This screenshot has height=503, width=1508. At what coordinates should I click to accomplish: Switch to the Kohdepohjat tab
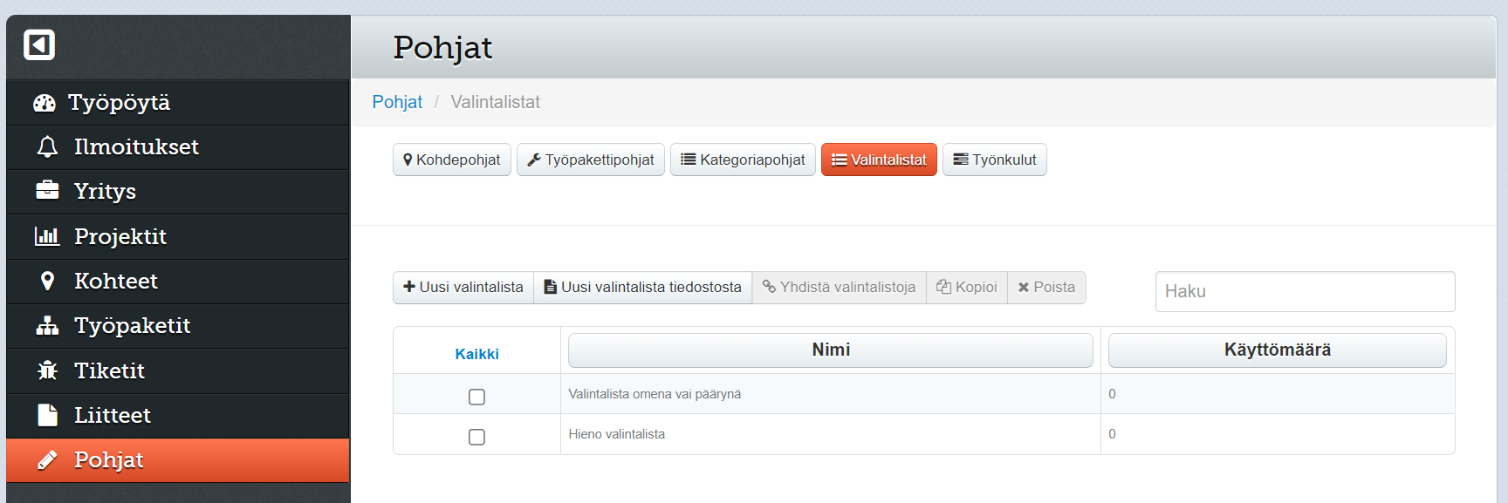click(x=452, y=160)
